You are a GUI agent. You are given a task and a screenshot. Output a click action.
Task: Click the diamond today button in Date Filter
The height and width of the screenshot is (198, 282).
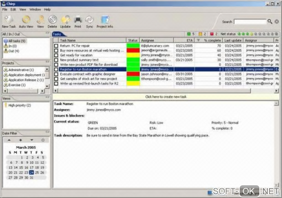pyautogui.click(x=20, y=140)
